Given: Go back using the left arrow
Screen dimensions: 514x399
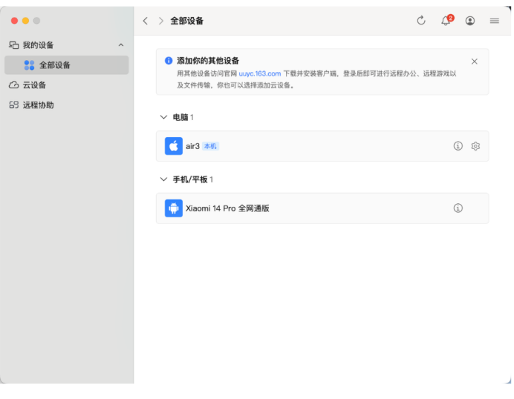Looking at the screenshot, I should coord(146,21).
